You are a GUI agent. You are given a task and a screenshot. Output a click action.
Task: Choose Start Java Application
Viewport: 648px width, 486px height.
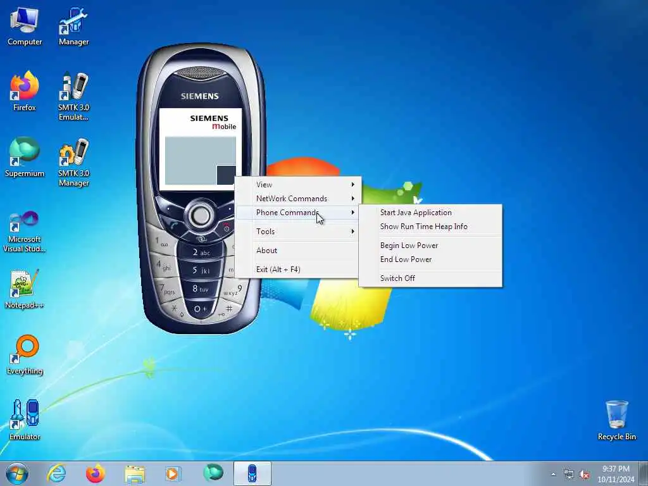coord(430,213)
